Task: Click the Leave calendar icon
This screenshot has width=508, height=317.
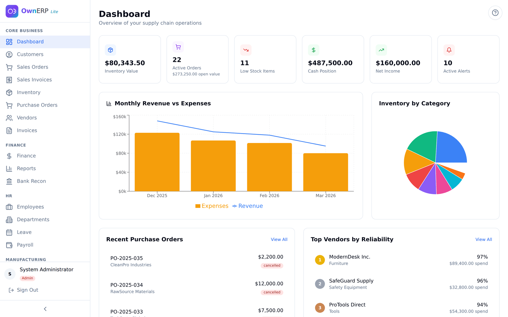Action: (9, 232)
